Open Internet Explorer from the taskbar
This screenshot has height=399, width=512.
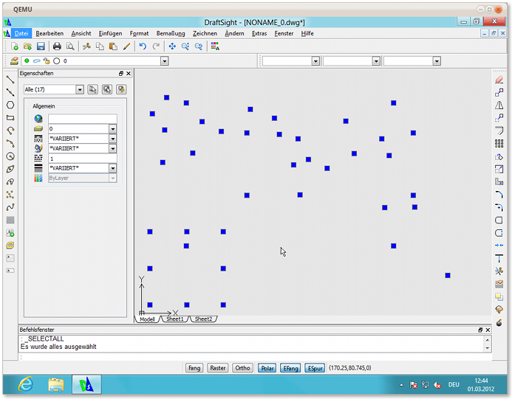click(x=27, y=384)
